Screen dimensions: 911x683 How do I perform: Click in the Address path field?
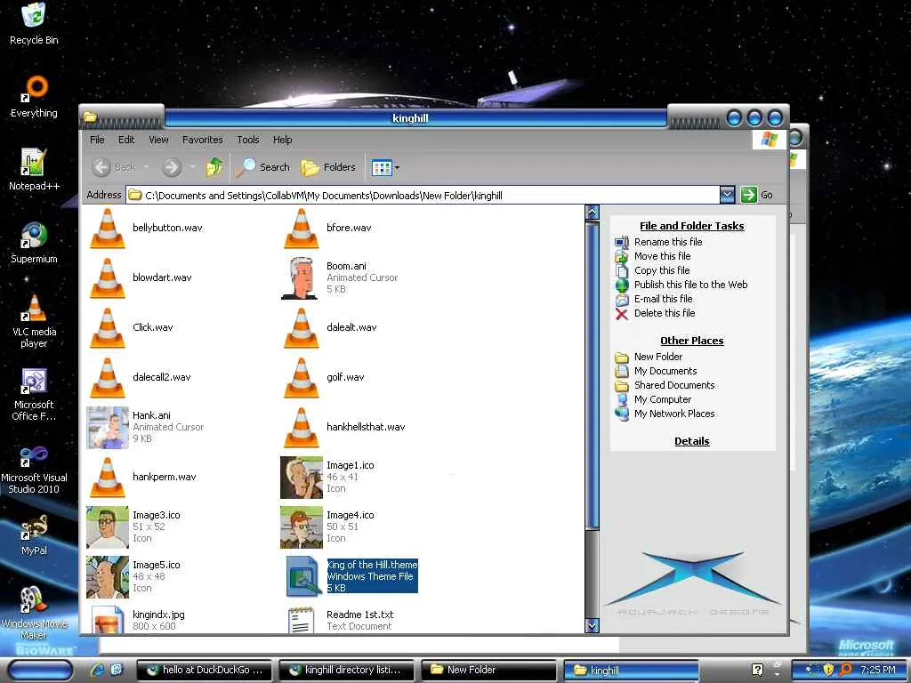tap(423, 195)
